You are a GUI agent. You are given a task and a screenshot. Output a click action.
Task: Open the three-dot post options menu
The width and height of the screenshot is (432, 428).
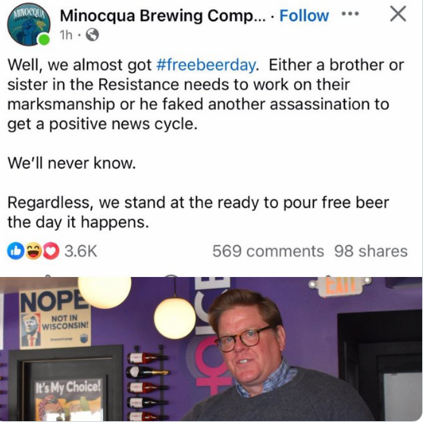click(350, 13)
